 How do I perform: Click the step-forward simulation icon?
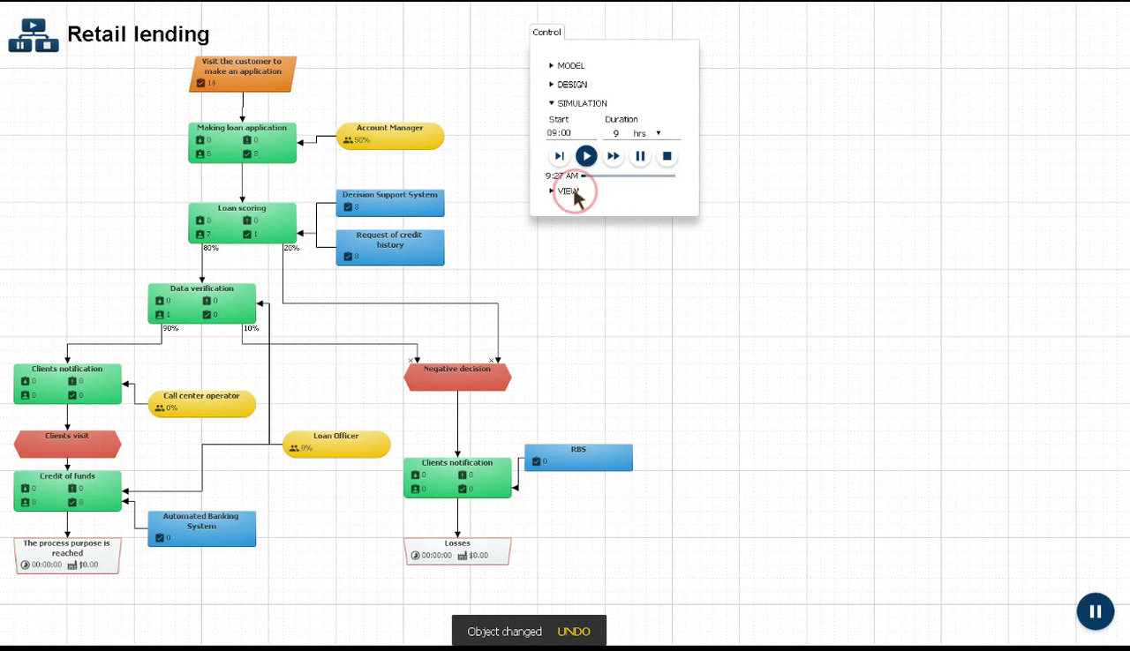[x=560, y=155]
